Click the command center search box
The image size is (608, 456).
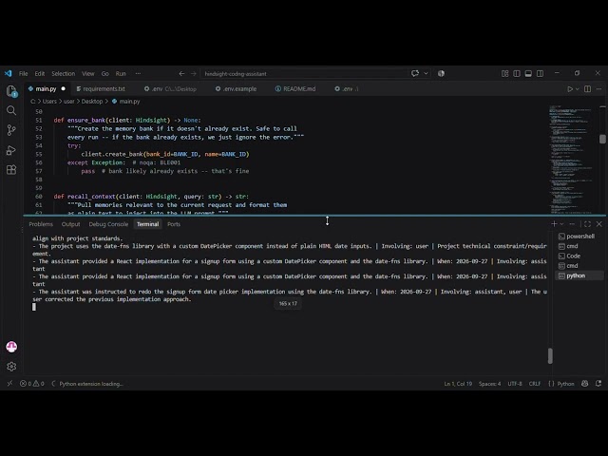[304, 73]
